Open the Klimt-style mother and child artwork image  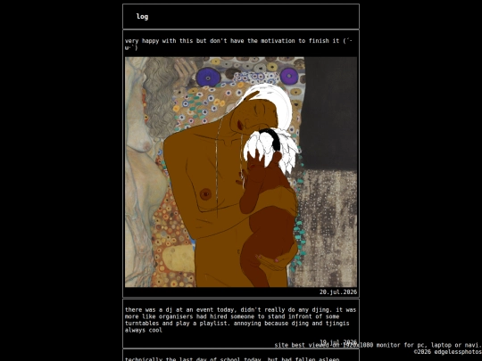[x=241, y=172]
